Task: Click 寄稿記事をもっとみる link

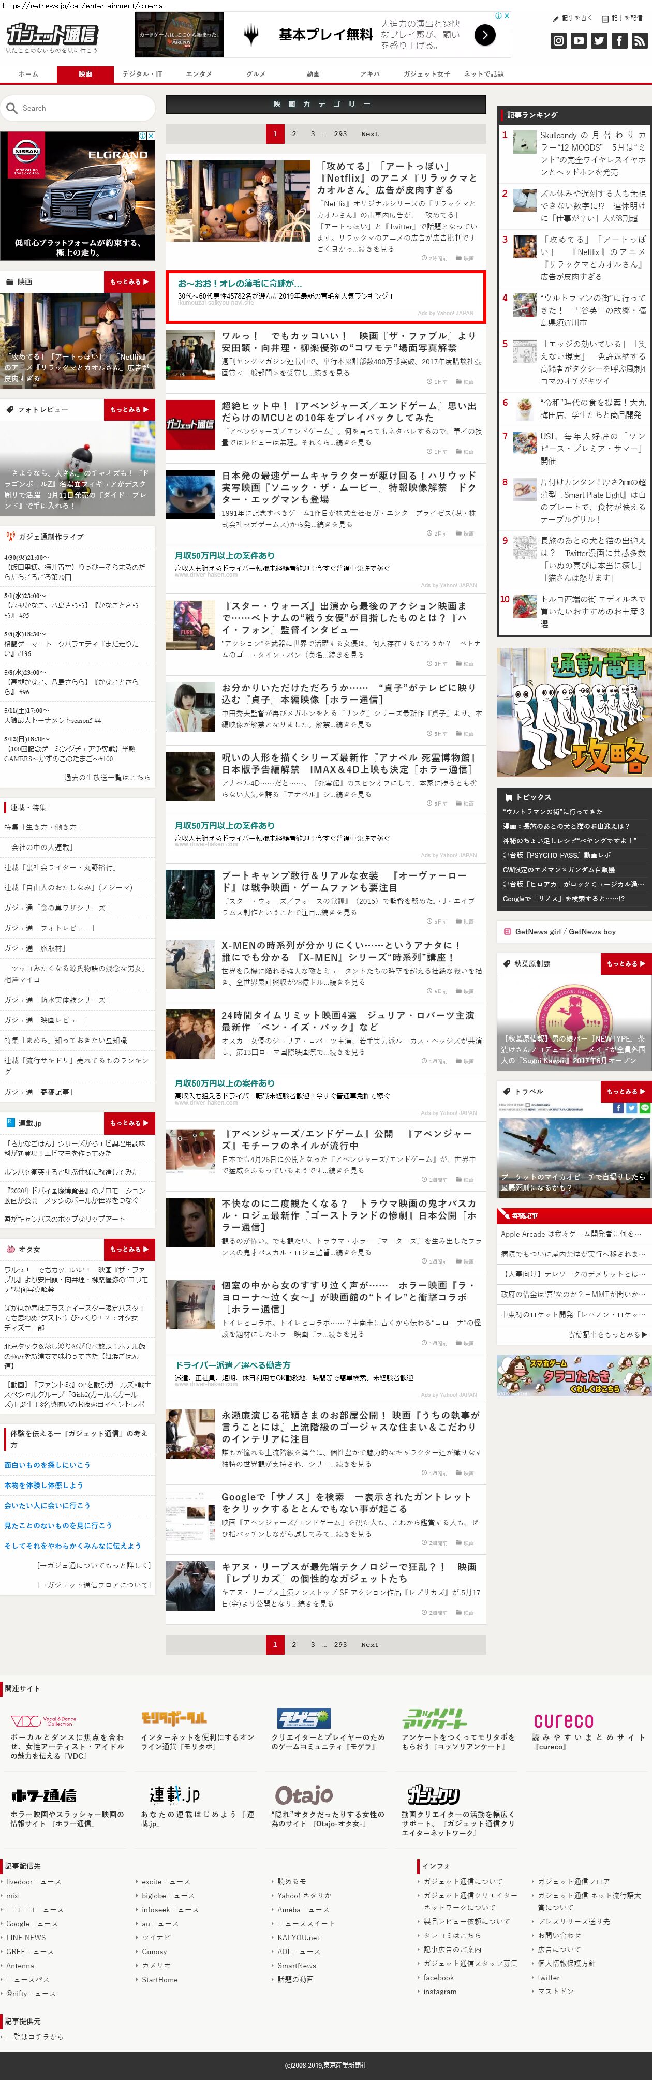Action: coord(607,1335)
